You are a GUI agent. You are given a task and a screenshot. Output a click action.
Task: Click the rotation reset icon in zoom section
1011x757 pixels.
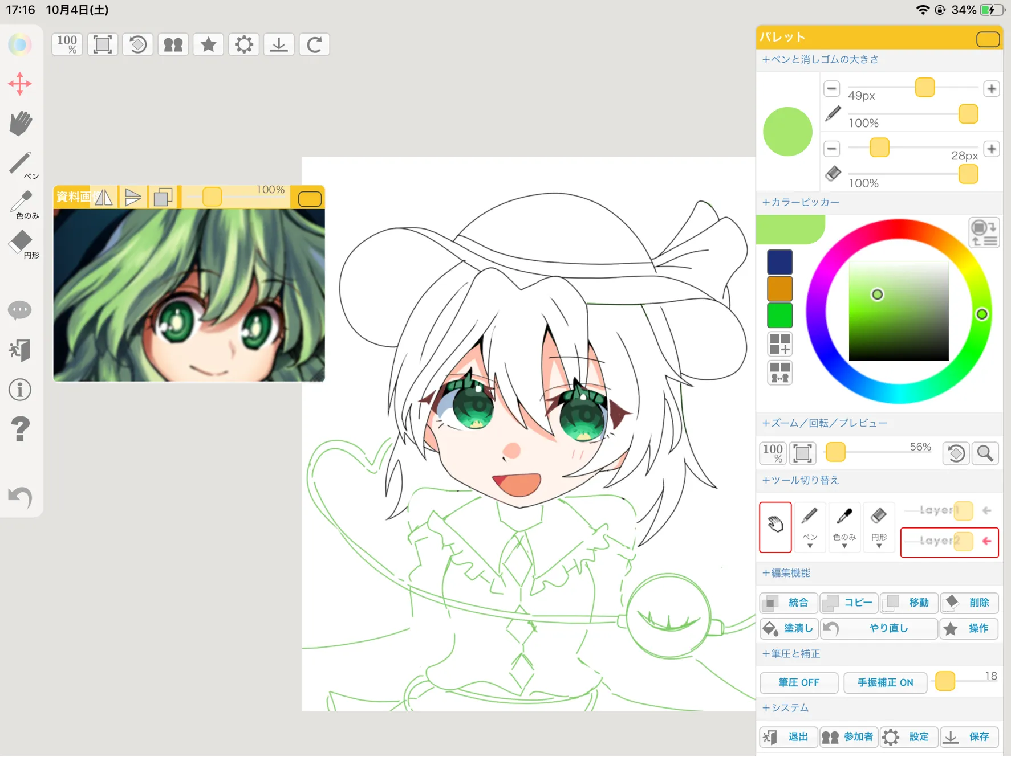tap(956, 453)
